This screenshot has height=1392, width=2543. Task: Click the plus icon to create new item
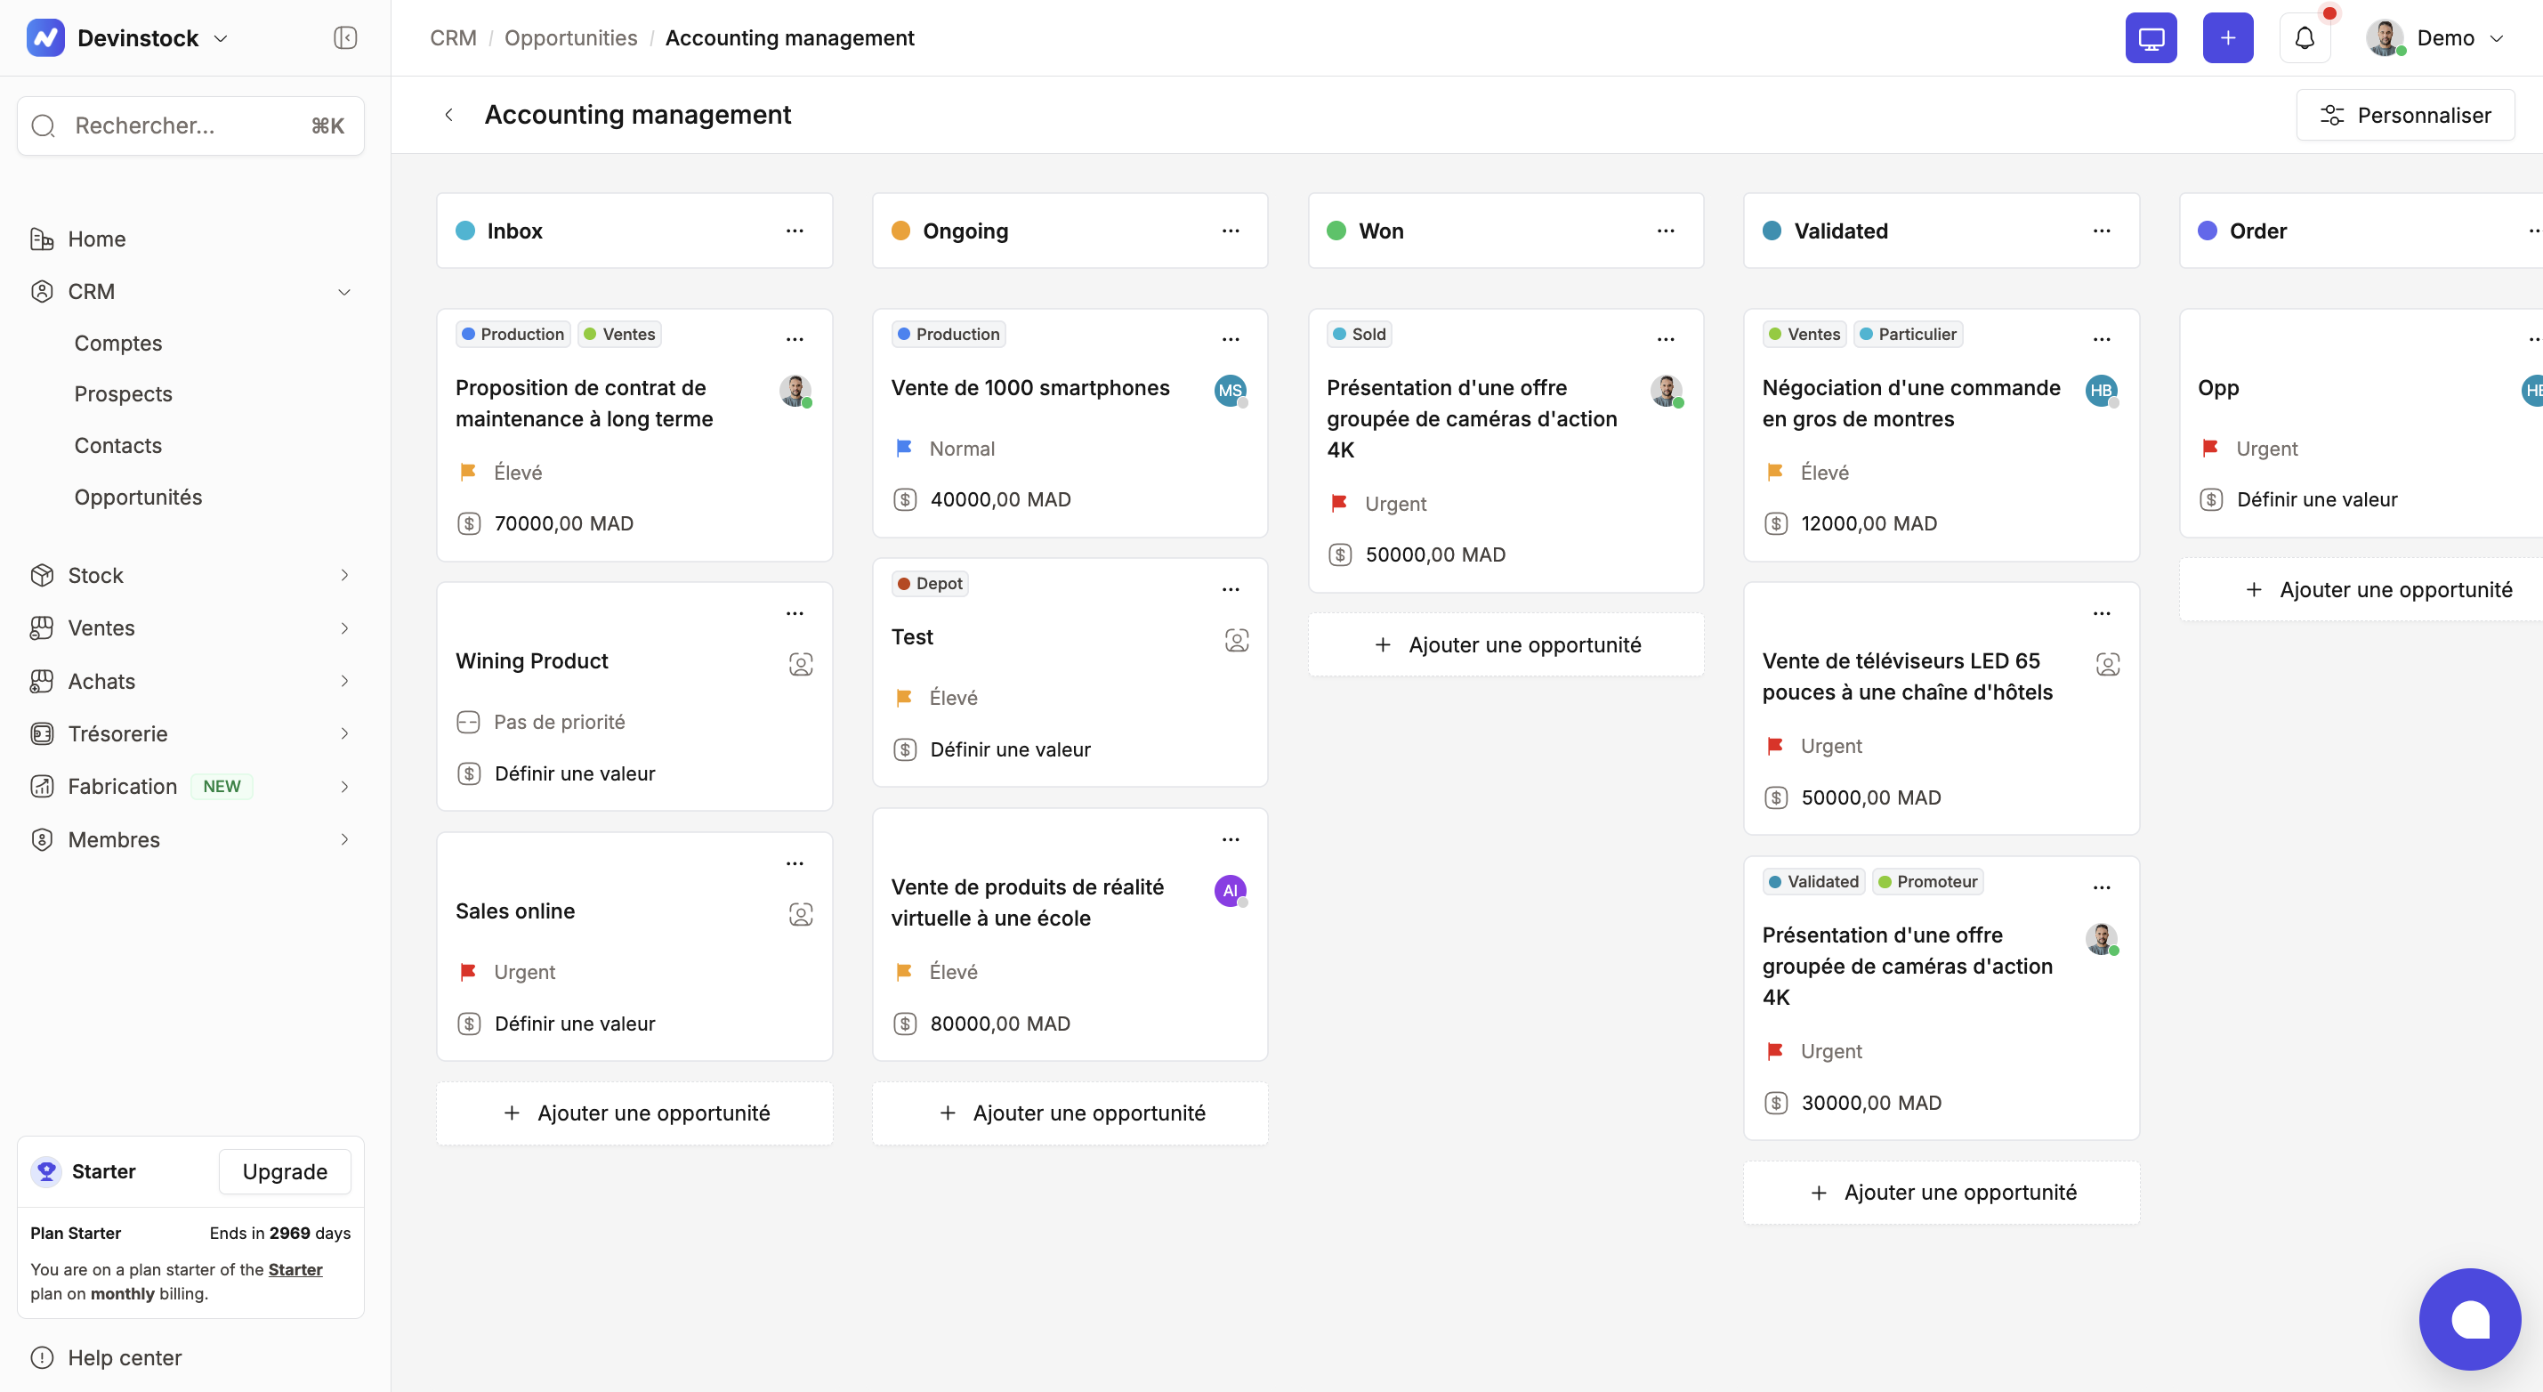(2227, 37)
